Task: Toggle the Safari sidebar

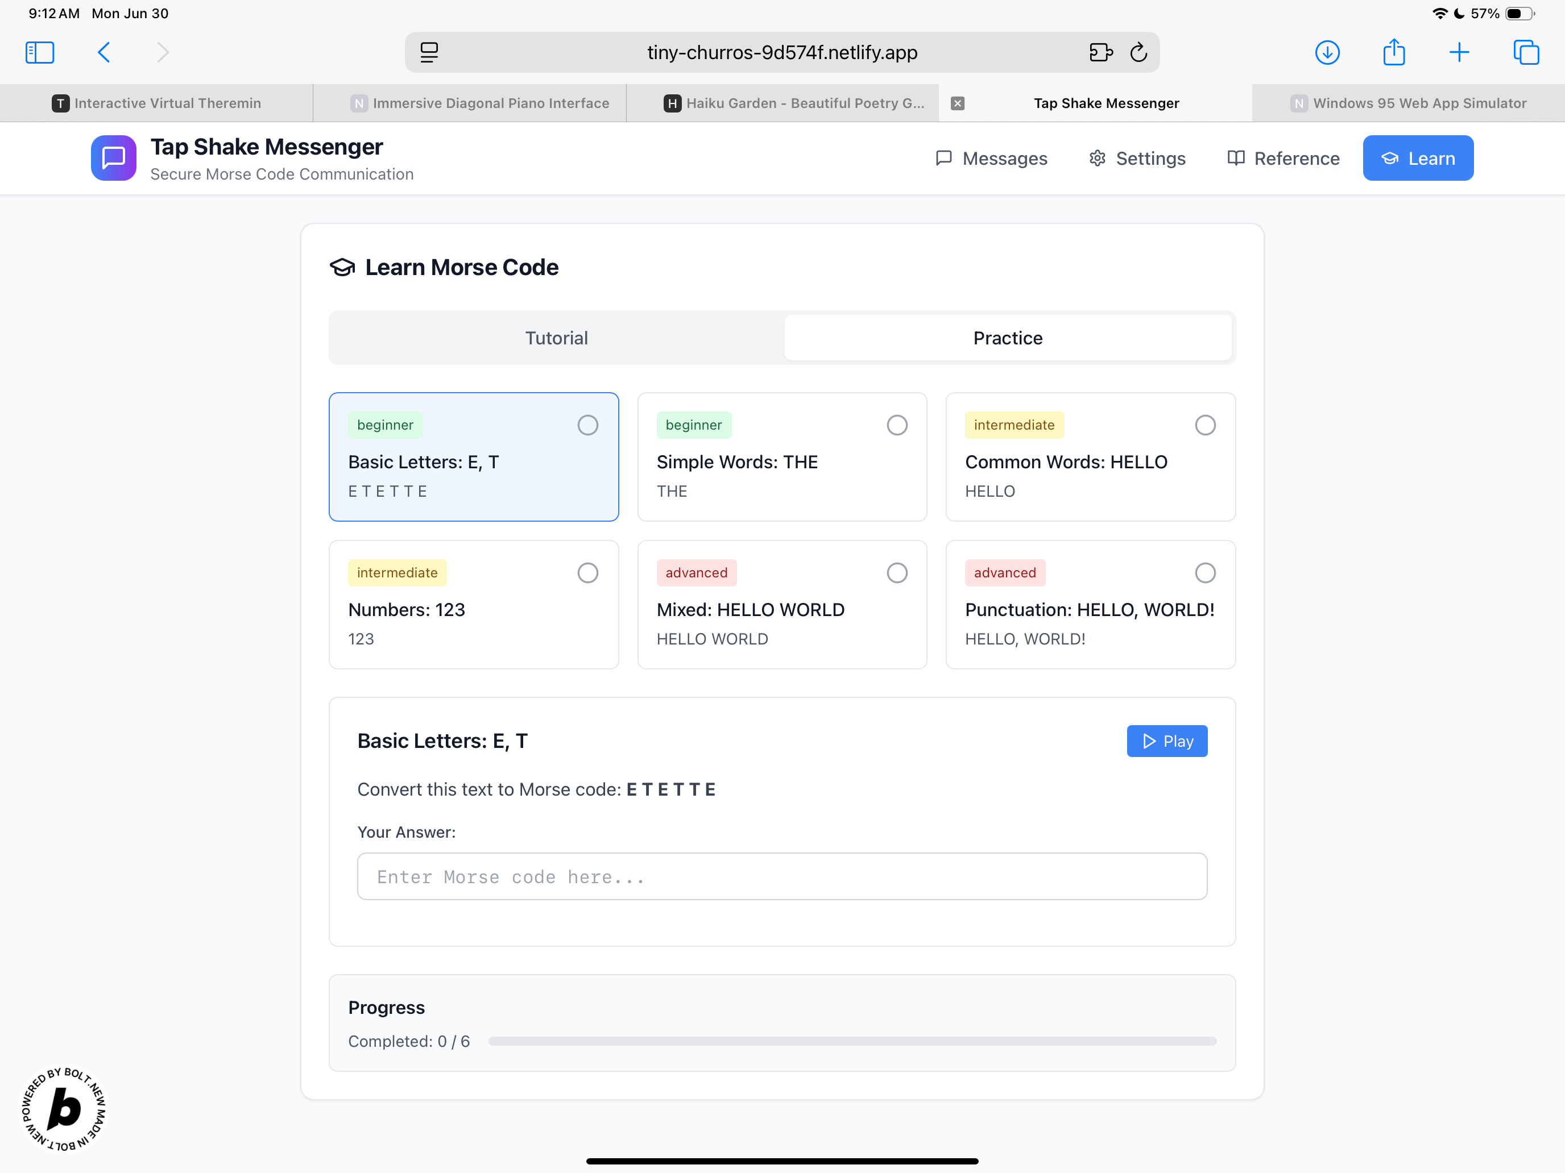Action: tap(40, 52)
